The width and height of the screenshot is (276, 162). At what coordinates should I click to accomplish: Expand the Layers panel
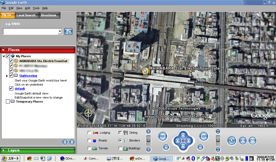pos(3,150)
